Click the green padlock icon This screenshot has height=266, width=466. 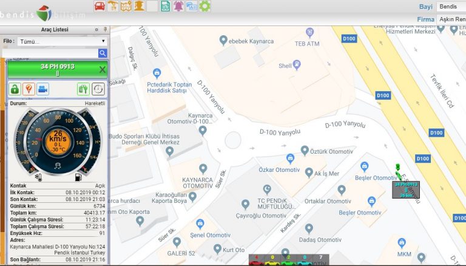pos(15,89)
